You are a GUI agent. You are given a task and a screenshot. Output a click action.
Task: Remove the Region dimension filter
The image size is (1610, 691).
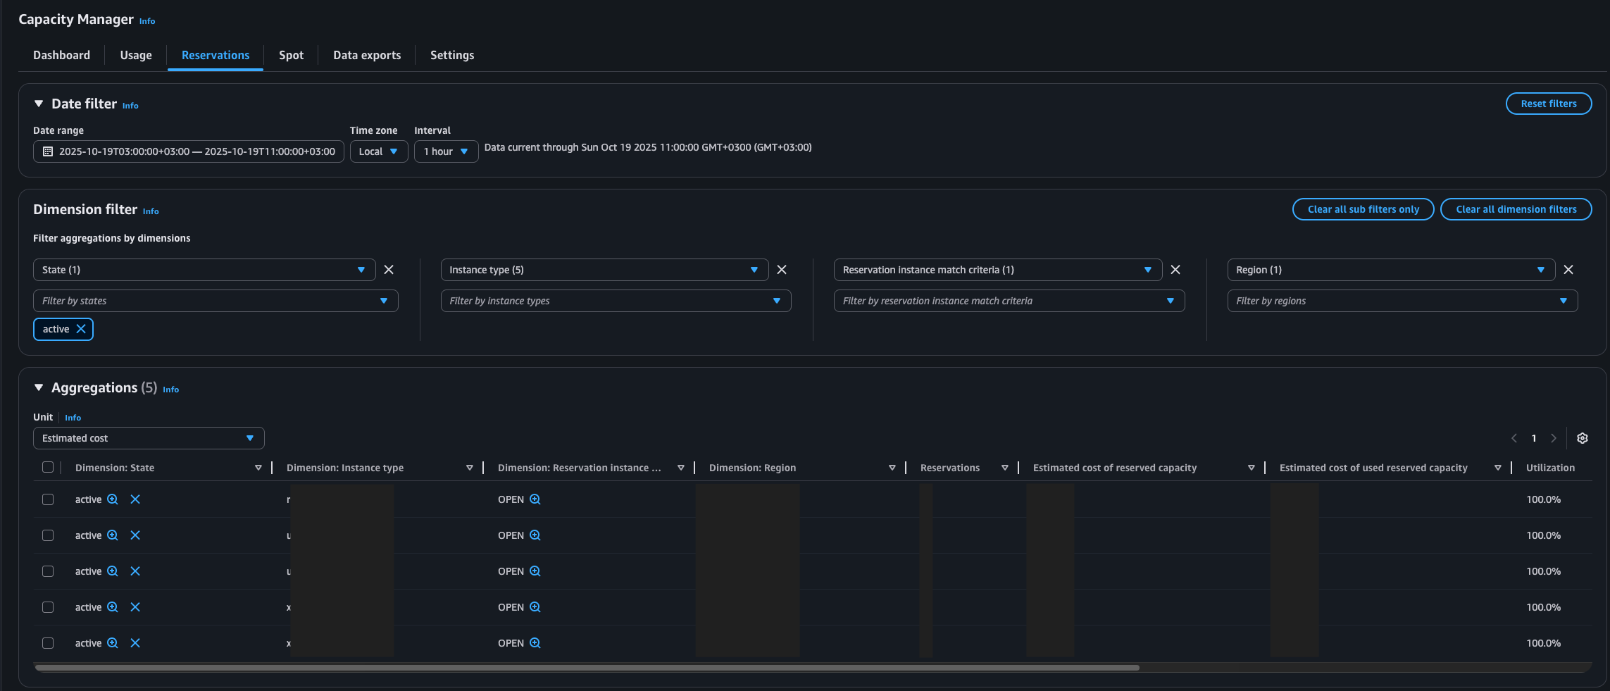1568,270
